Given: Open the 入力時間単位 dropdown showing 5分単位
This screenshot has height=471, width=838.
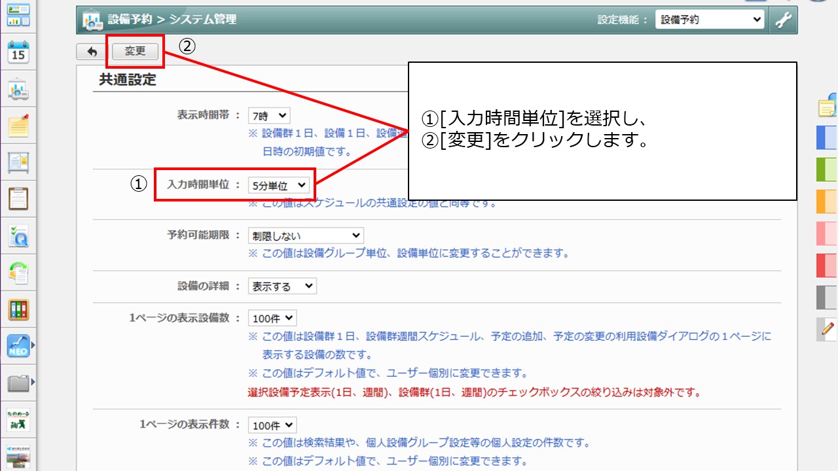Looking at the screenshot, I should (278, 186).
